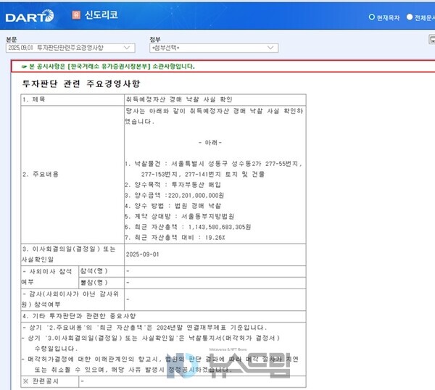Click the 이사회결의일(결정일) 또는 사실확인일 label
The height and width of the screenshot is (390, 435).
click(69, 254)
